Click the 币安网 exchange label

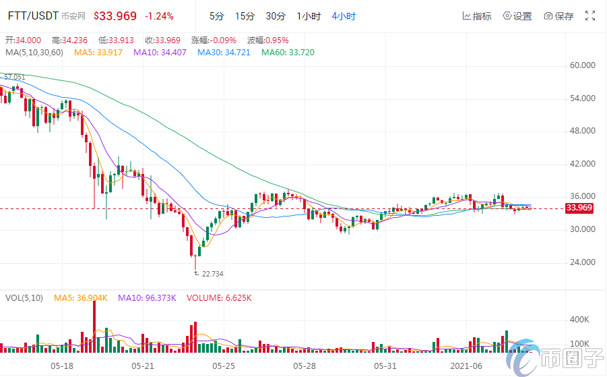[74, 16]
